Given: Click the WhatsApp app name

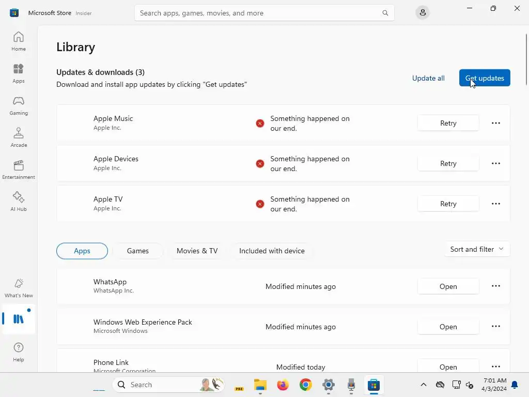Looking at the screenshot, I should point(110,282).
